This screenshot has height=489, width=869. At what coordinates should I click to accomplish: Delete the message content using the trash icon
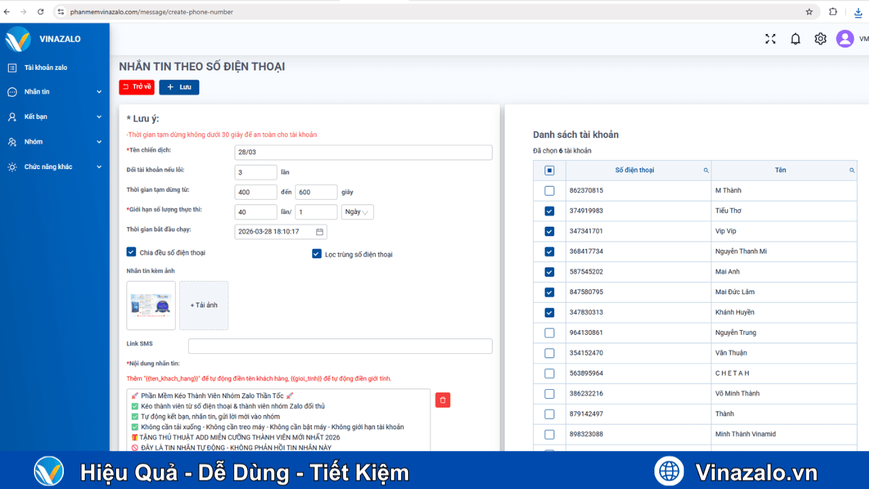[442, 400]
